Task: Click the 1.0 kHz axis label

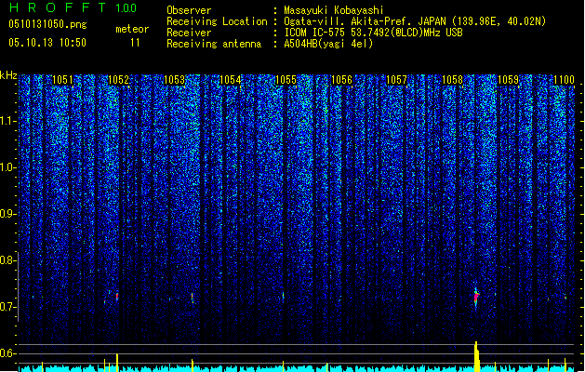Action: (x=7, y=167)
